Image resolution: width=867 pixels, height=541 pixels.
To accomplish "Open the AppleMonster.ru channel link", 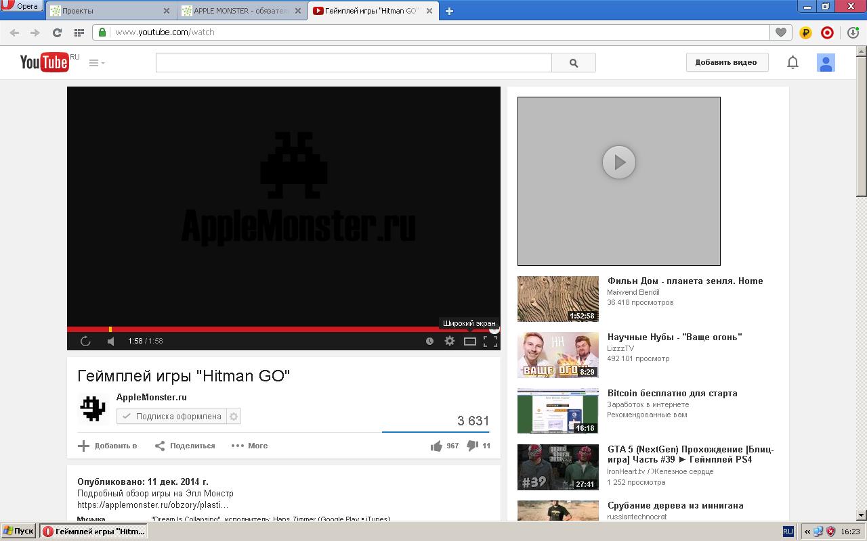I will [151, 397].
